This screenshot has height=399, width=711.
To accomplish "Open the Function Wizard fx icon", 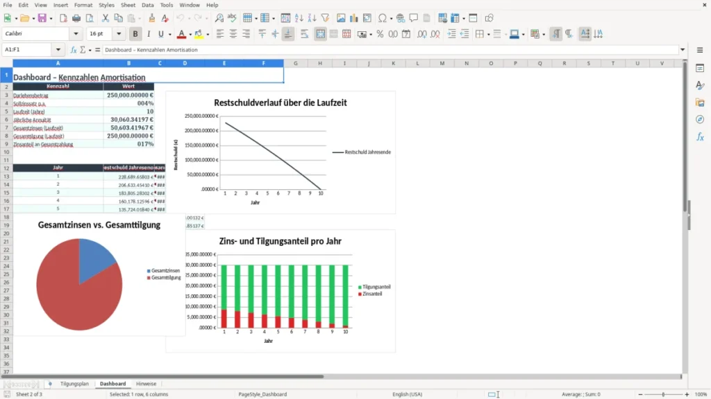I will (x=74, y=50).
